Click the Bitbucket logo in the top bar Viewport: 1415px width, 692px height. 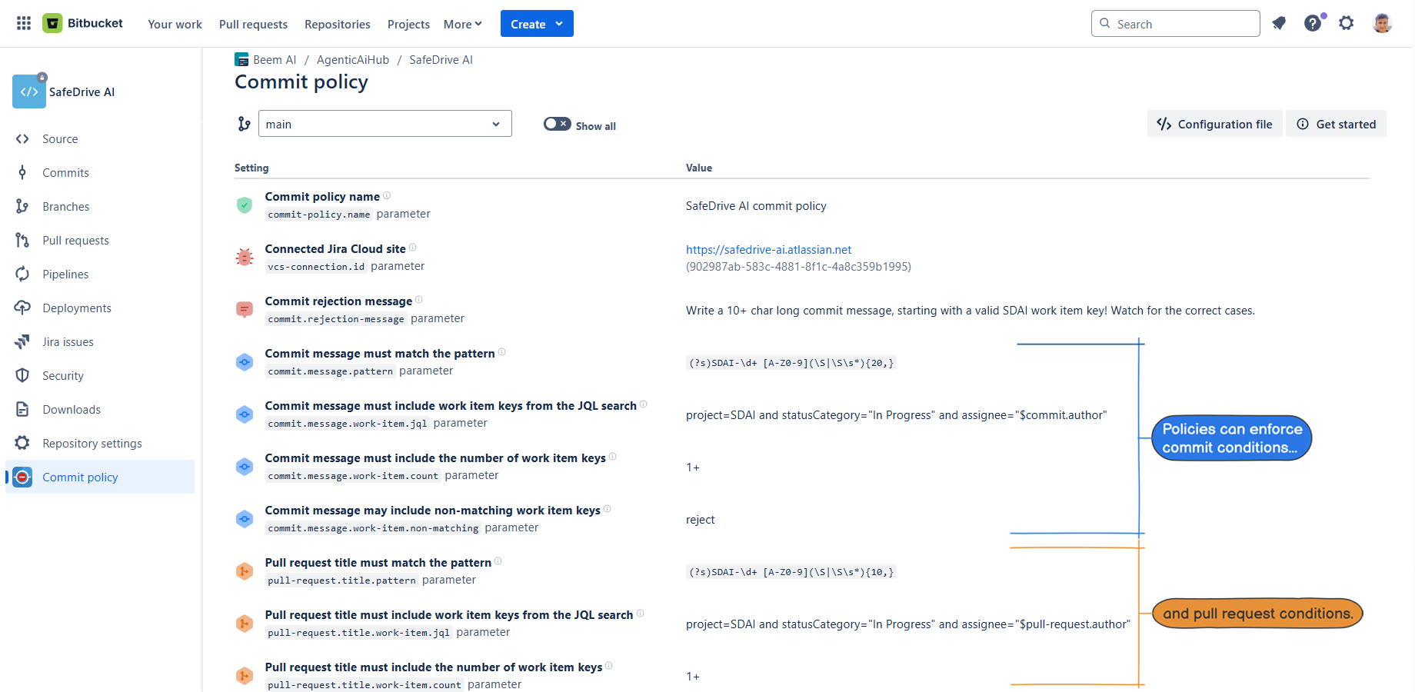(x=83, y=22)
